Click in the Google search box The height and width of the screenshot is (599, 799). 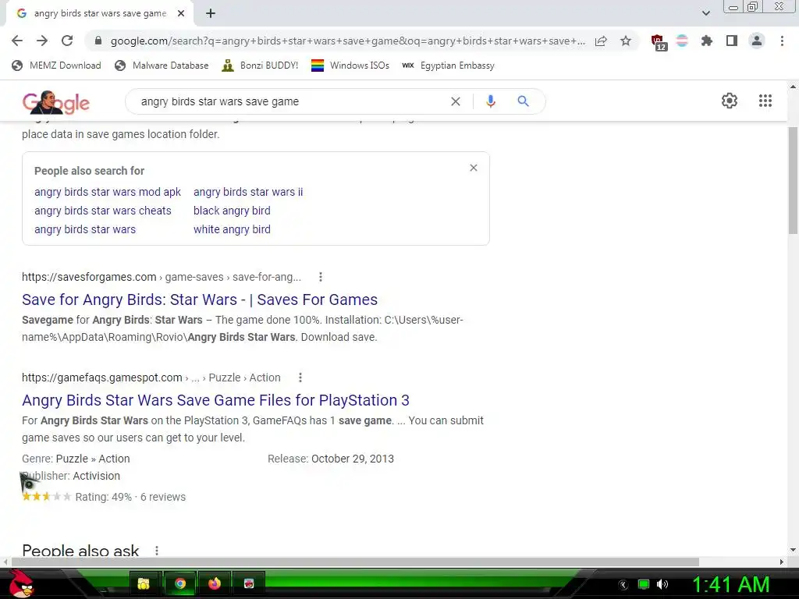coord(290,101)
